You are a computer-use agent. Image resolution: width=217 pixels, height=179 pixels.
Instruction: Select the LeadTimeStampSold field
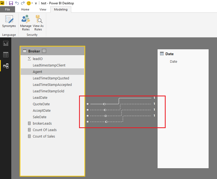[52, 91]
